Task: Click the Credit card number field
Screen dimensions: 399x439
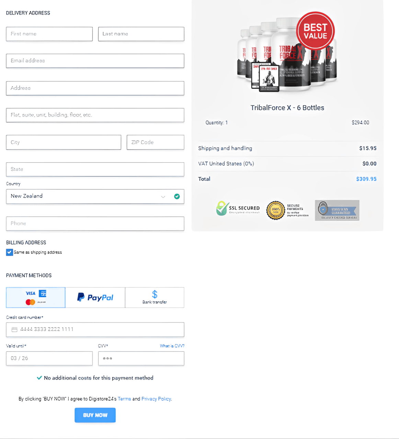Action: (95, 330)
